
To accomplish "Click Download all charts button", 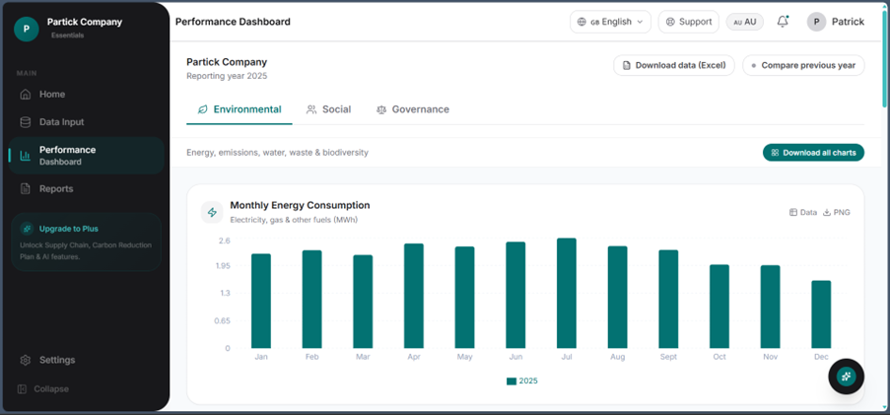I will pos(813,153).
